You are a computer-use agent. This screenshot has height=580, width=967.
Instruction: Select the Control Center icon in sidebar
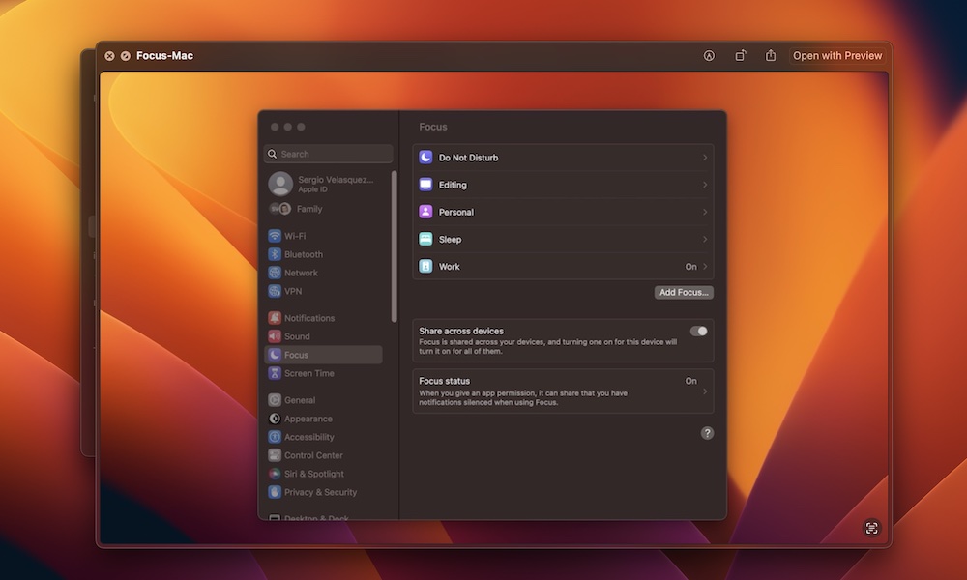(275, 455)
